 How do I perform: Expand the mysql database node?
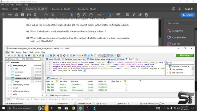coord(9,88)
